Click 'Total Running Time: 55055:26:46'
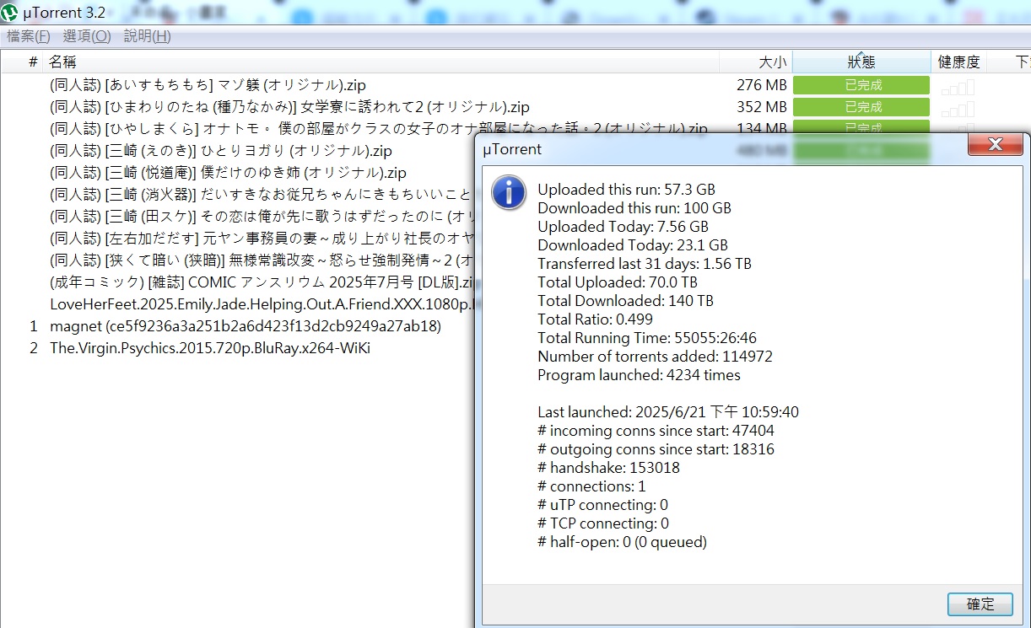Viewport: 1031px width, 628px height. point(647,338)
